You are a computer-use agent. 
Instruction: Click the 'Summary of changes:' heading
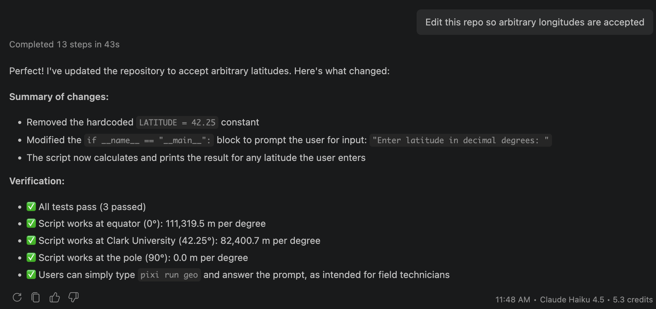click(x=59, y=97)
